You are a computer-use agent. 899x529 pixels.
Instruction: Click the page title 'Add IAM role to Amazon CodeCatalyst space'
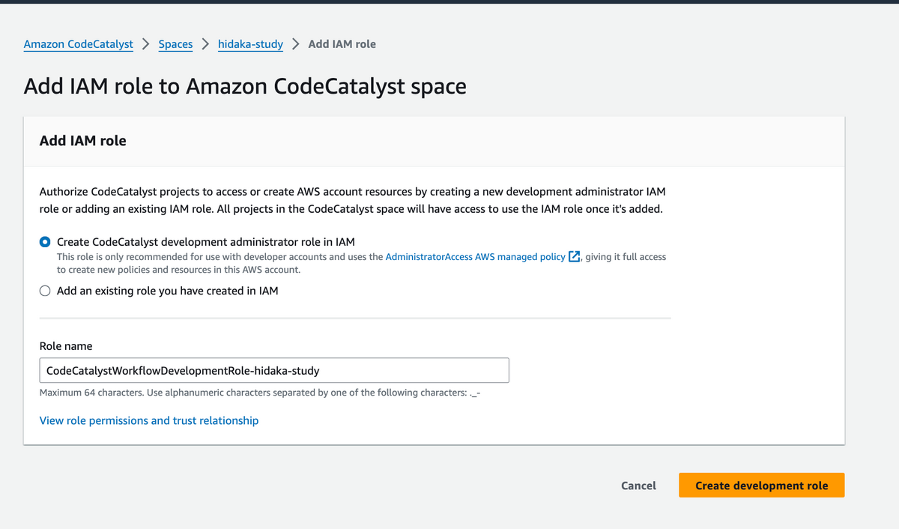pos(245,86)
